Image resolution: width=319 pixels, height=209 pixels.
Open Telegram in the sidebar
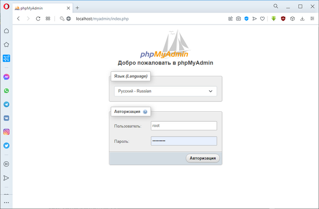(x=6, y=104)
